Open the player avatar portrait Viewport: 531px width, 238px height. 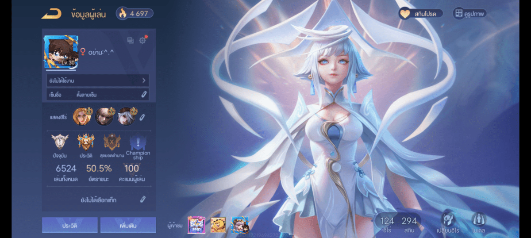[x=61, y=52]
